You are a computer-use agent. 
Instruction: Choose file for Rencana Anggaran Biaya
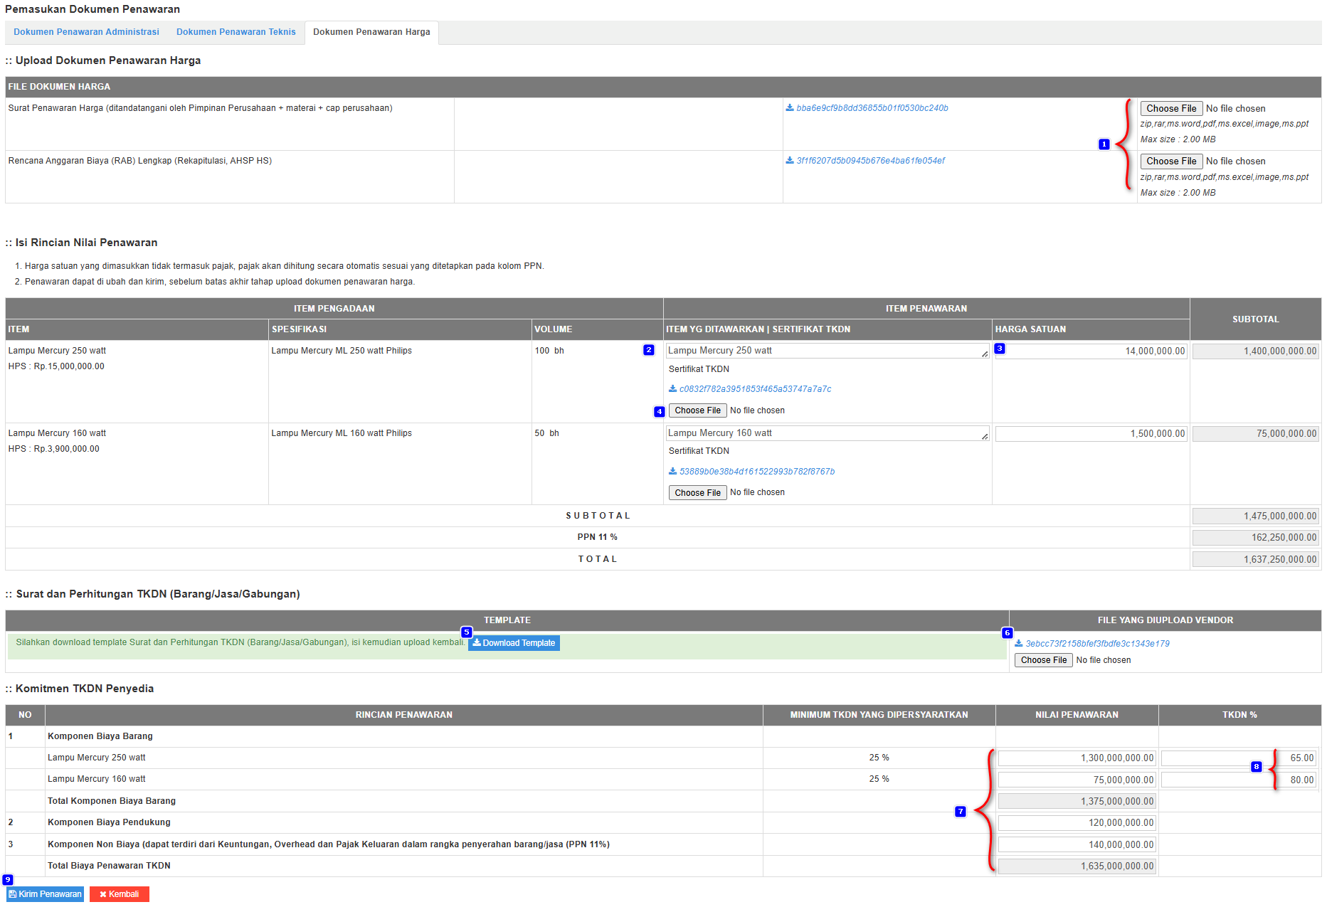point(1170,161)
